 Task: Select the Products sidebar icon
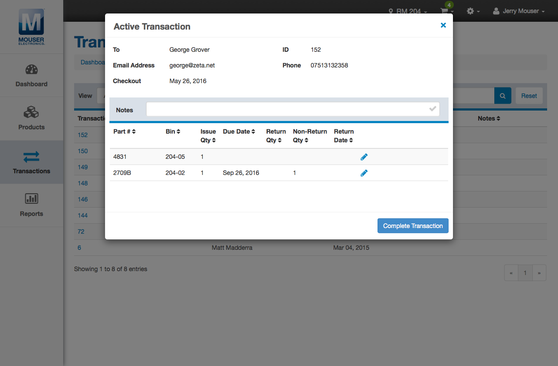[x=31, y=118]
